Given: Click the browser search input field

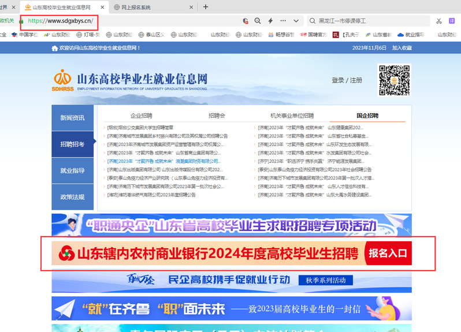Looking at the screenshot, I should tap(370, 21).
